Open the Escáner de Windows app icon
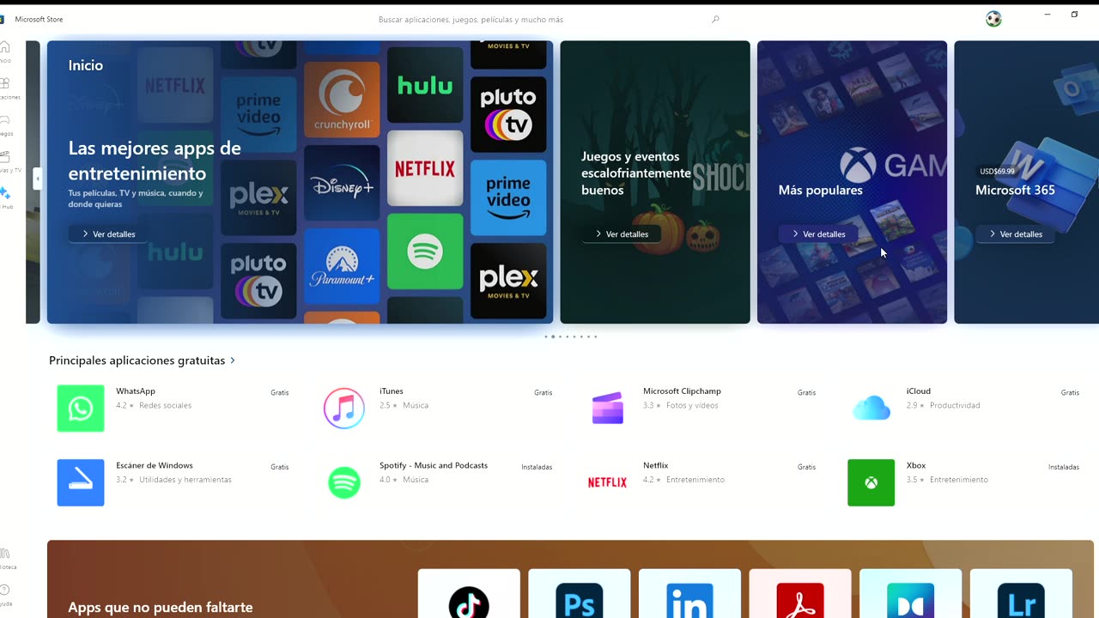The image size is (1099, 618). click(x=81, y=482)
